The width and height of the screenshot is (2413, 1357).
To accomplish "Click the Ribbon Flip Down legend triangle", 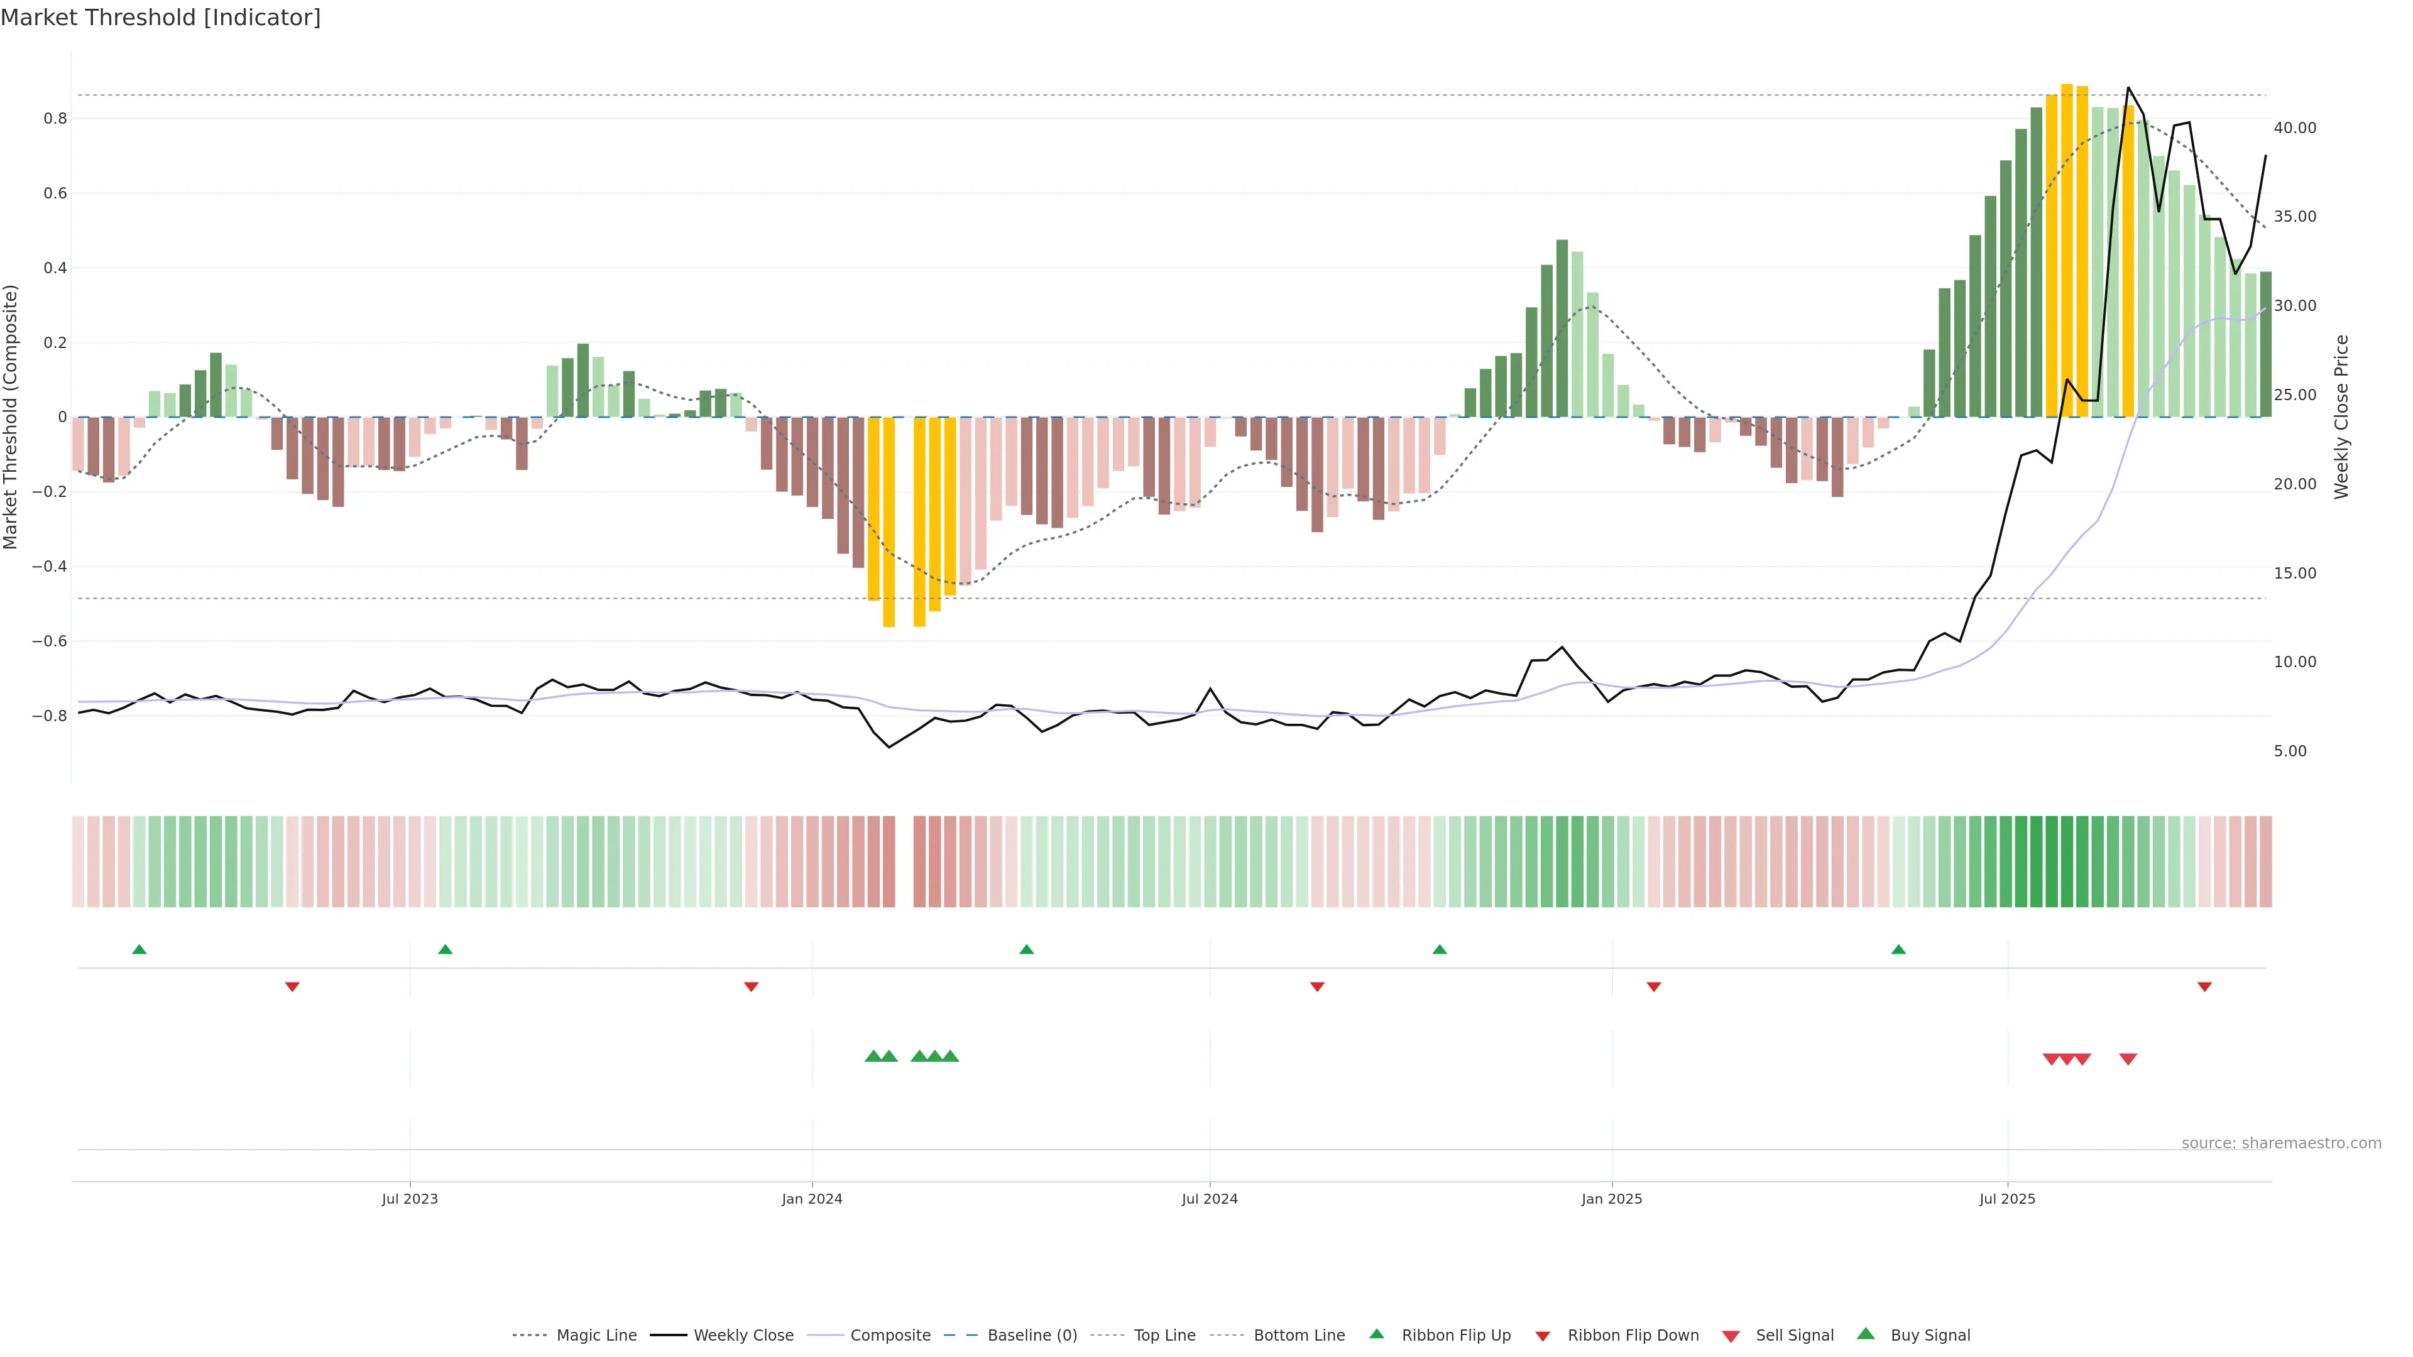I will [1543, 1336].
